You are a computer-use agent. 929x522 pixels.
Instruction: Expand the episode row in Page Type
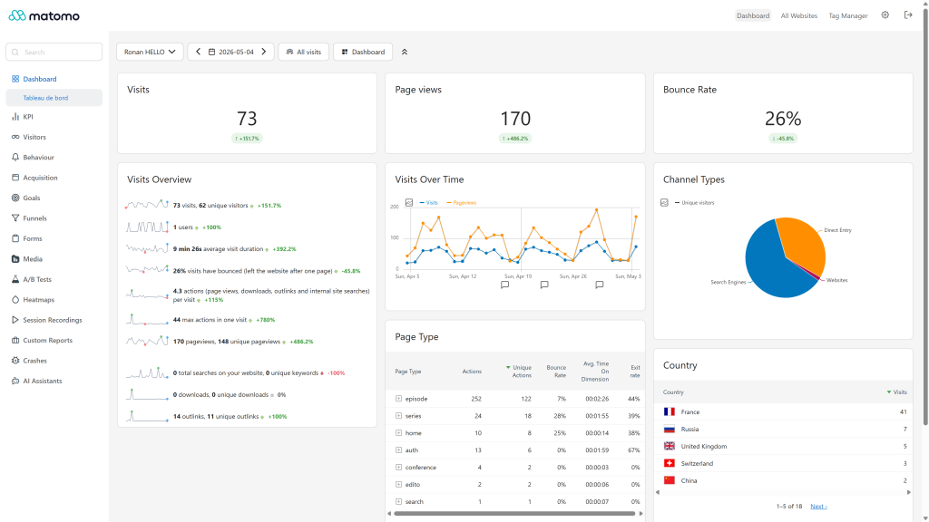[x=399, y=399]
